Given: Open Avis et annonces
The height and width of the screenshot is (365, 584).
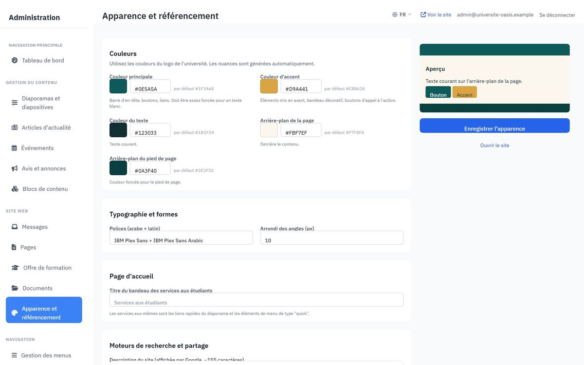Looking at the screenshot, I should 44,168.
